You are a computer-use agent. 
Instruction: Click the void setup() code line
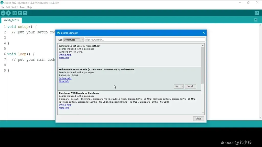point(22,27)
